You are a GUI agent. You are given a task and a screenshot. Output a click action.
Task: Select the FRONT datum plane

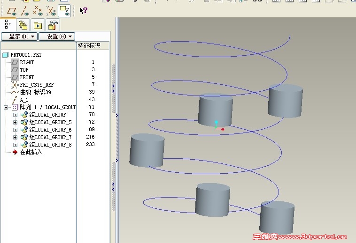tap(27, 77)
